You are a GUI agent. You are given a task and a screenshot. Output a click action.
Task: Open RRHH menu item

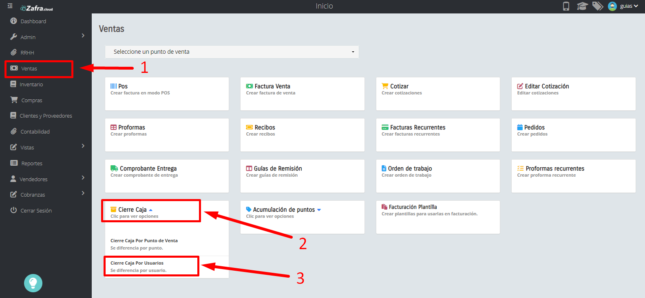tap(27, 53)
